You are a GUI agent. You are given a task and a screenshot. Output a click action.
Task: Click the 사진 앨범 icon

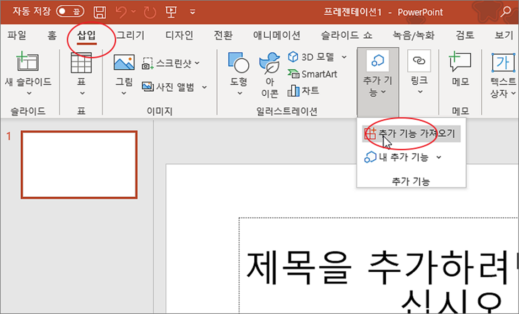148,87
